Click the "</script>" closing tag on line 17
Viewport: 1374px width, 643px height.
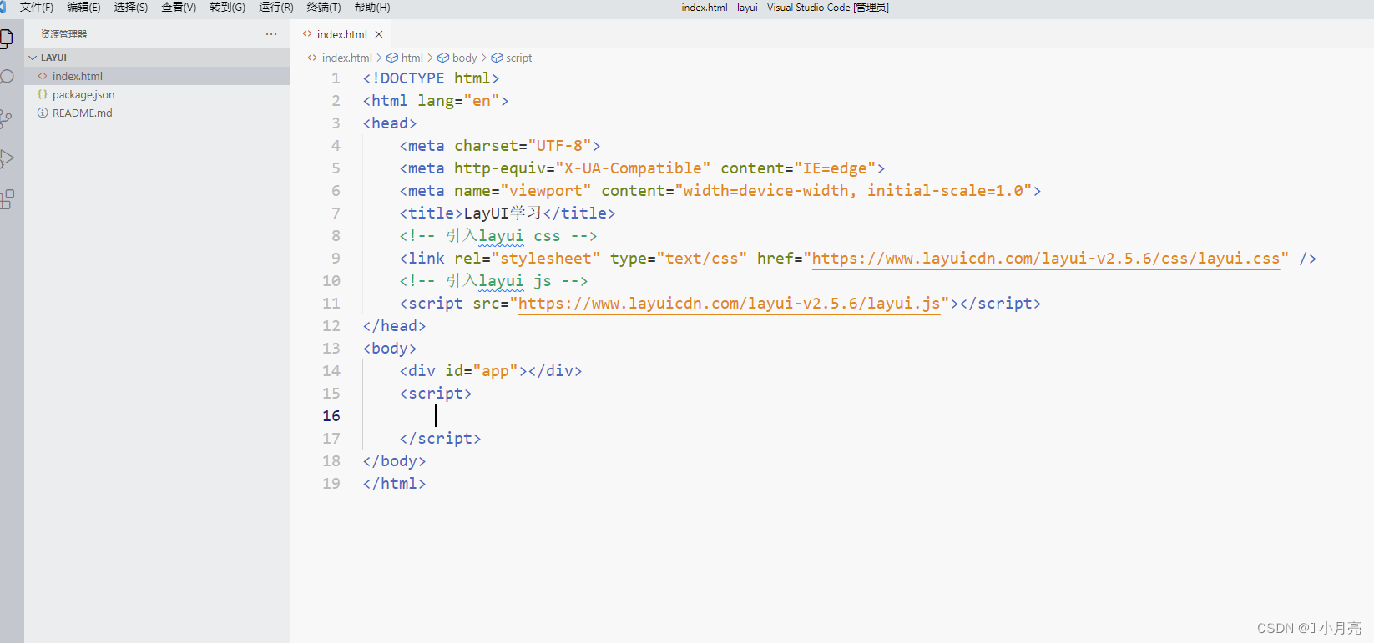coord(441,439)
